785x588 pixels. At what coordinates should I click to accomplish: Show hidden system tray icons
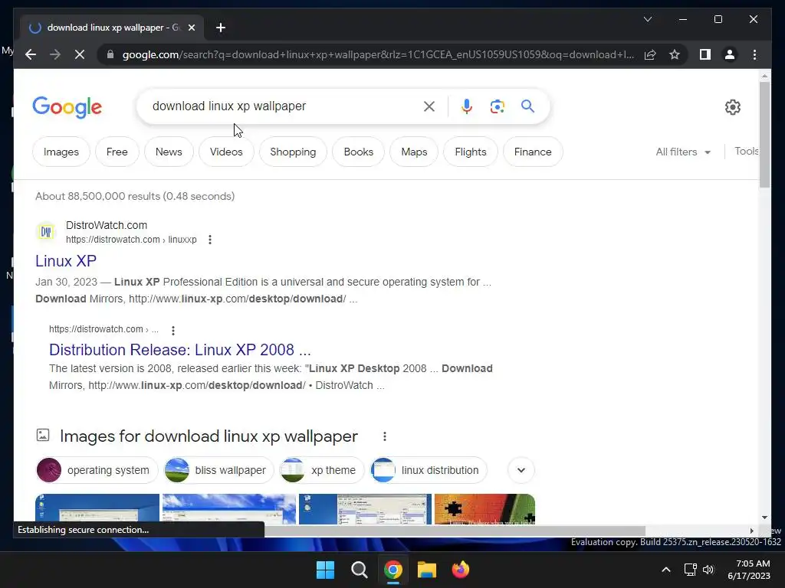click(666, 570)
